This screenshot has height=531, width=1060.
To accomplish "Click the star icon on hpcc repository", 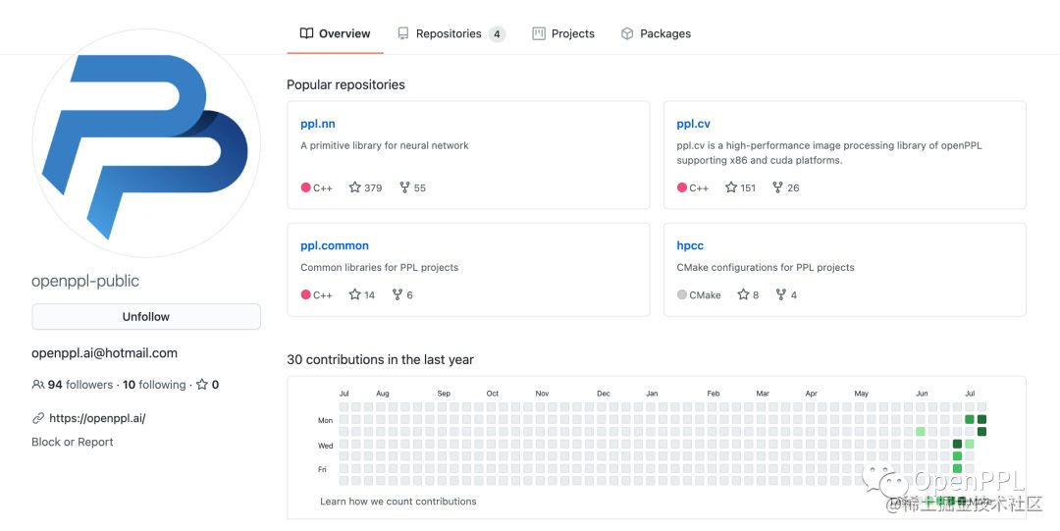I will pyautogui.click(x=743, y=294).
